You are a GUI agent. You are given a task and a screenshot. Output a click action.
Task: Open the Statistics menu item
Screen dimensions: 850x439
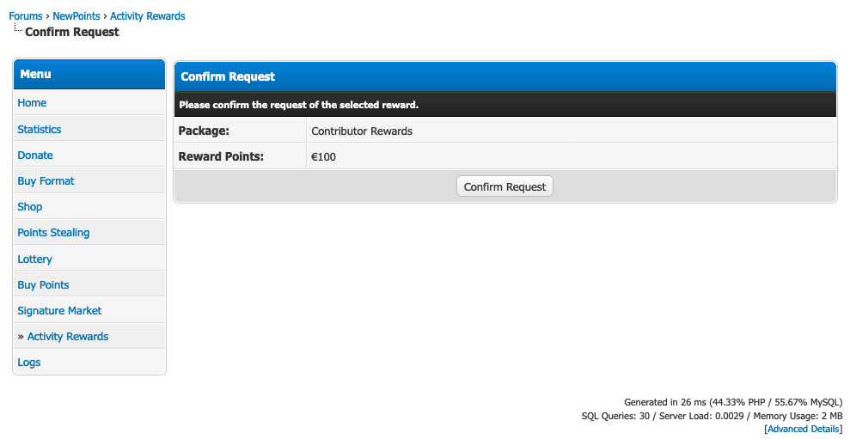(x=40, y=130)
